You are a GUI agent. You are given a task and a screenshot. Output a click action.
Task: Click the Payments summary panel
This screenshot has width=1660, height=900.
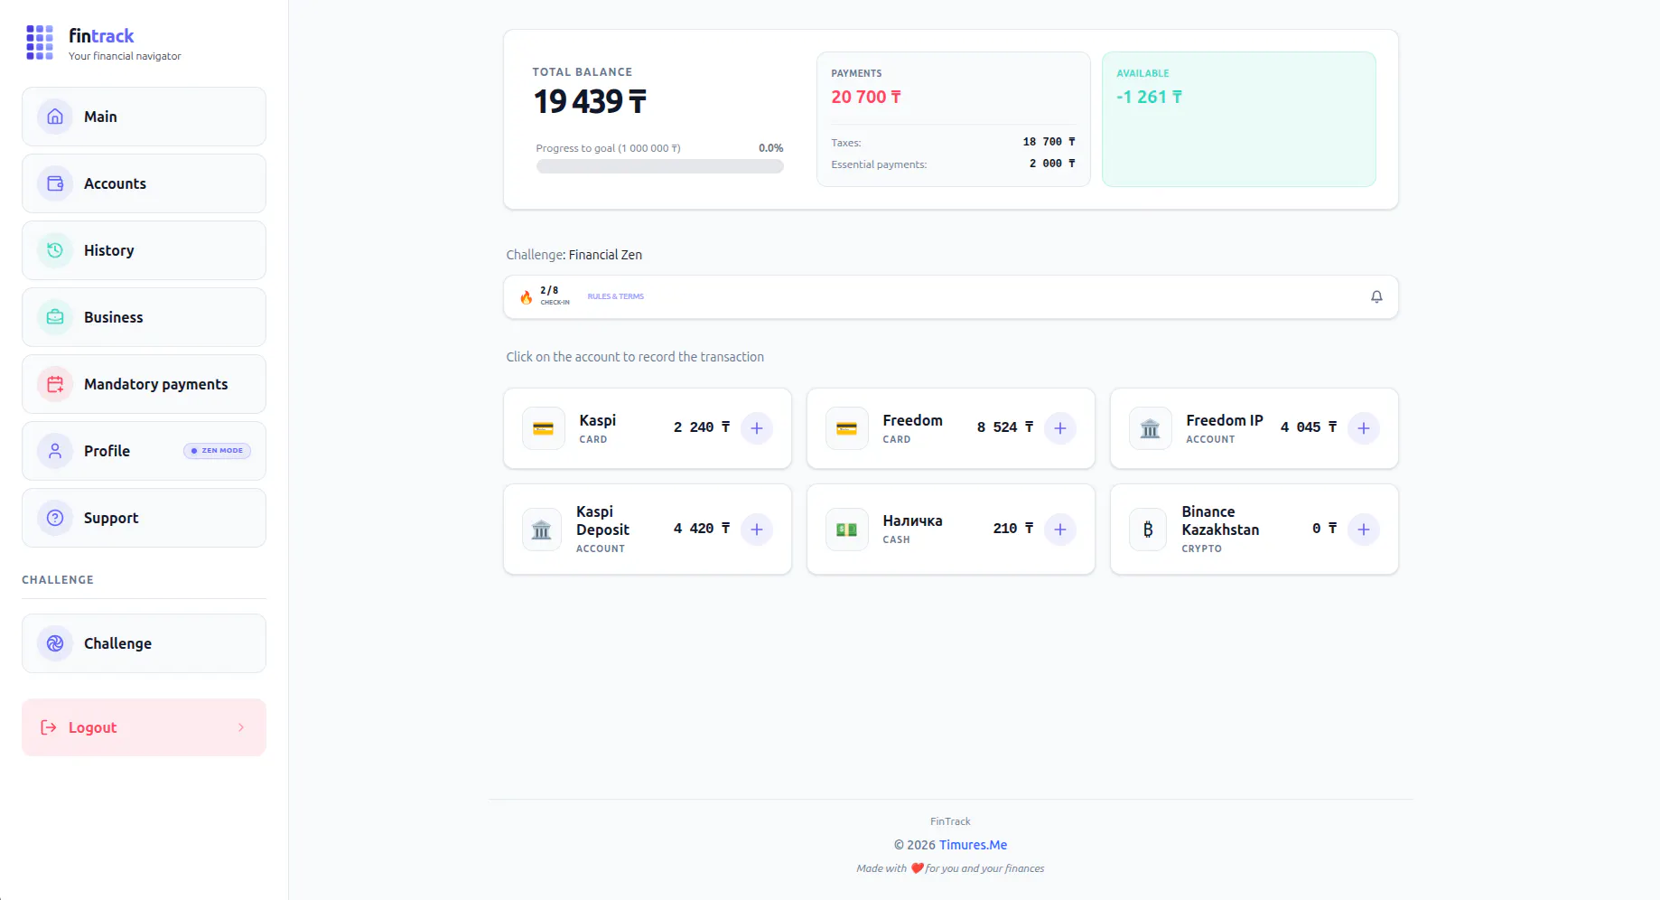[x=953, y=119]
